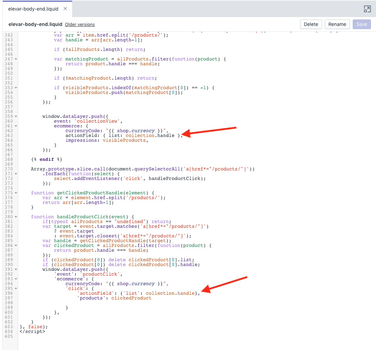Click allProducts.length on line 345
Screen dimensions: 376x350
pos(94,50)
